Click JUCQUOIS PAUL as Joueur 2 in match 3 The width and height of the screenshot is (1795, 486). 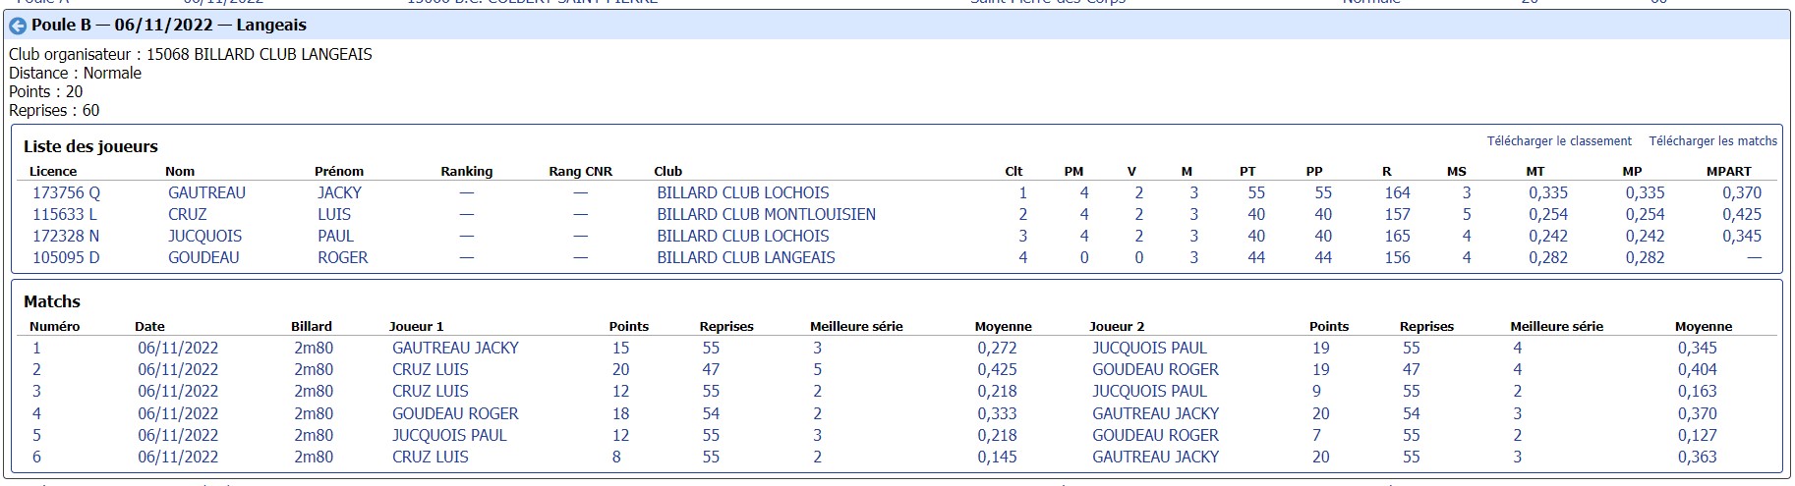point(1149,392)
